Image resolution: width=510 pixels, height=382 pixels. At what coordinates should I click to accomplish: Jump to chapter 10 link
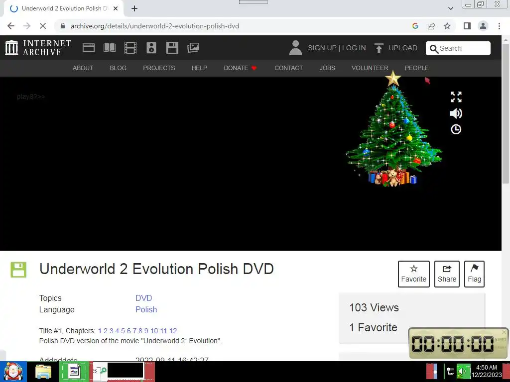tap(154, 331)
